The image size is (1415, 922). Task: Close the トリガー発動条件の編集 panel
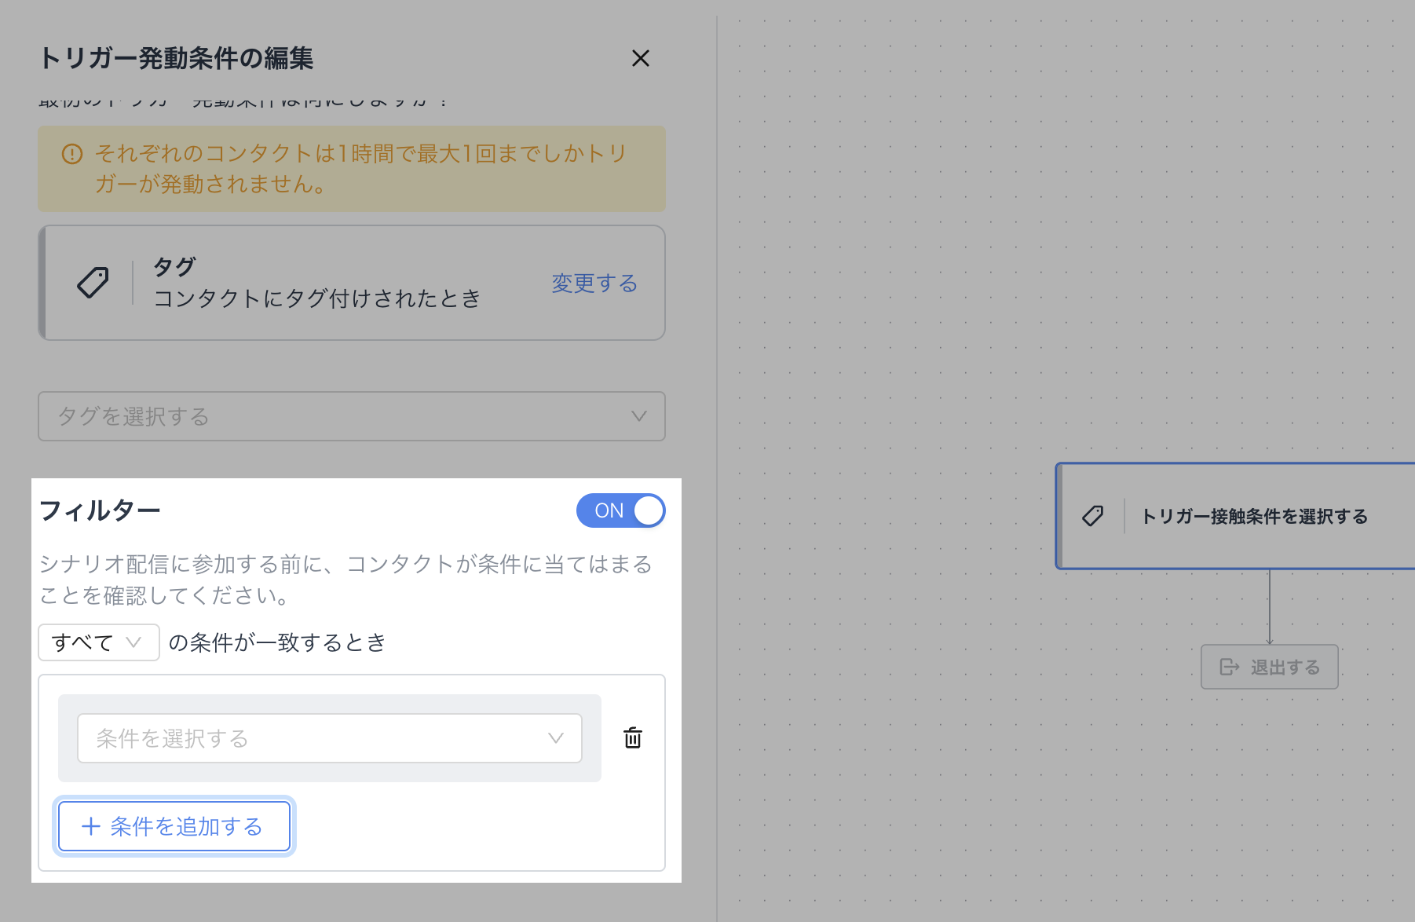[641, 58]
